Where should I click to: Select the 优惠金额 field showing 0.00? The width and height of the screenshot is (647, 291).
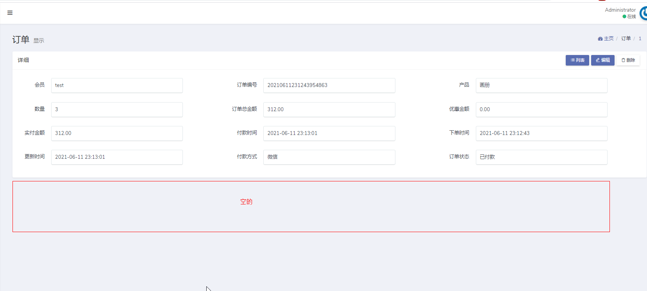(542, 110)
